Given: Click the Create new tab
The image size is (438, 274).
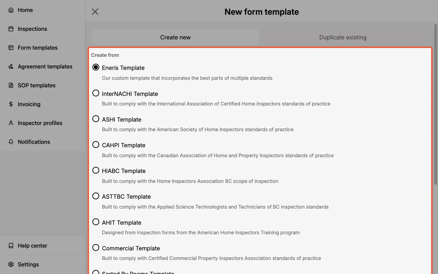Looking at the screenshot, I should pos(175,37).
